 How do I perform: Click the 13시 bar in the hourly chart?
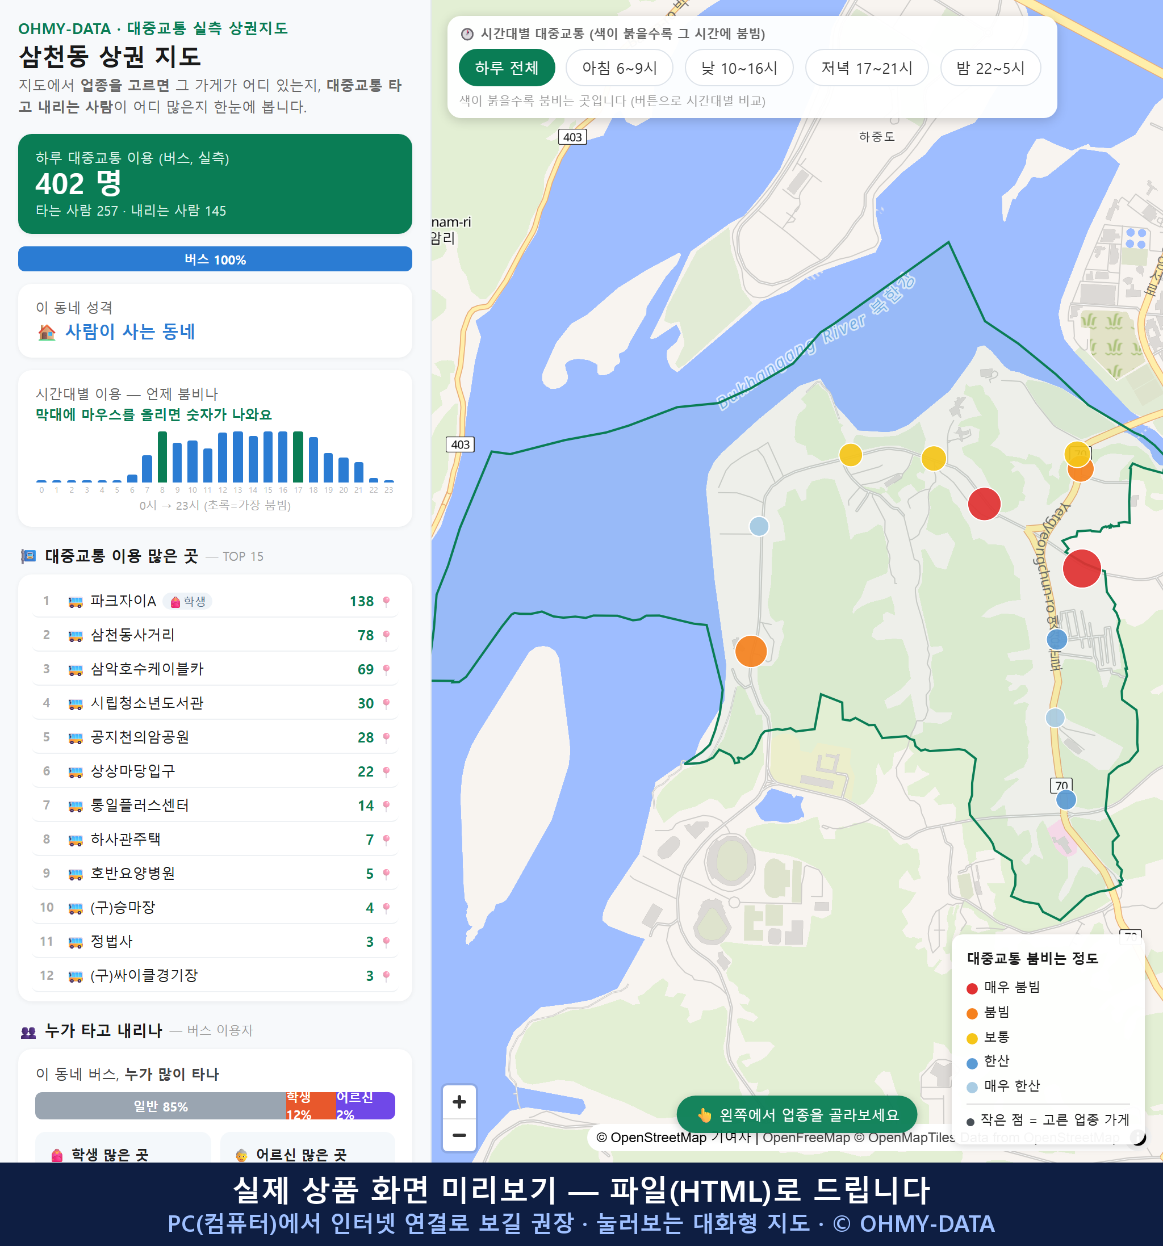237,457
